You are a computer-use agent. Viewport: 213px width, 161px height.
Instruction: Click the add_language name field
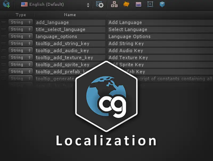[70, 22]
